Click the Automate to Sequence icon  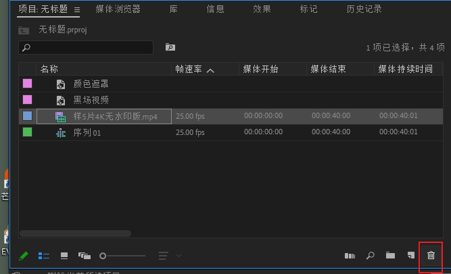[350, 256]
